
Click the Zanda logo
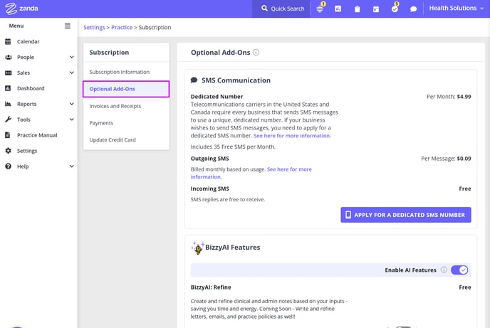point(21,9)
